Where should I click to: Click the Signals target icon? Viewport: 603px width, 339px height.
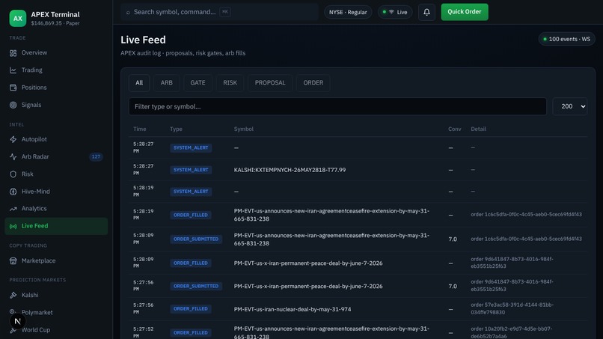[13, 105]
